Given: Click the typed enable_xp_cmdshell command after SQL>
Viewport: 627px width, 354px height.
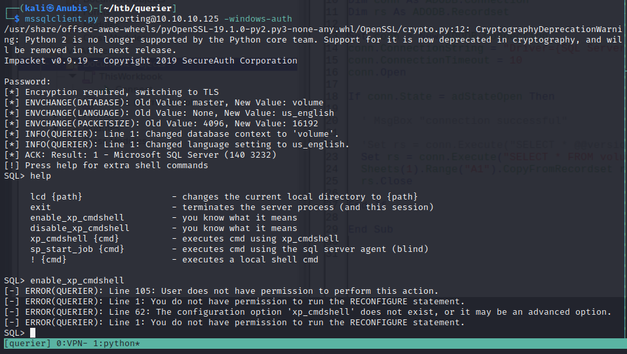Looking at the screenshot, I should pyautogui.click(x=77, y=281).
